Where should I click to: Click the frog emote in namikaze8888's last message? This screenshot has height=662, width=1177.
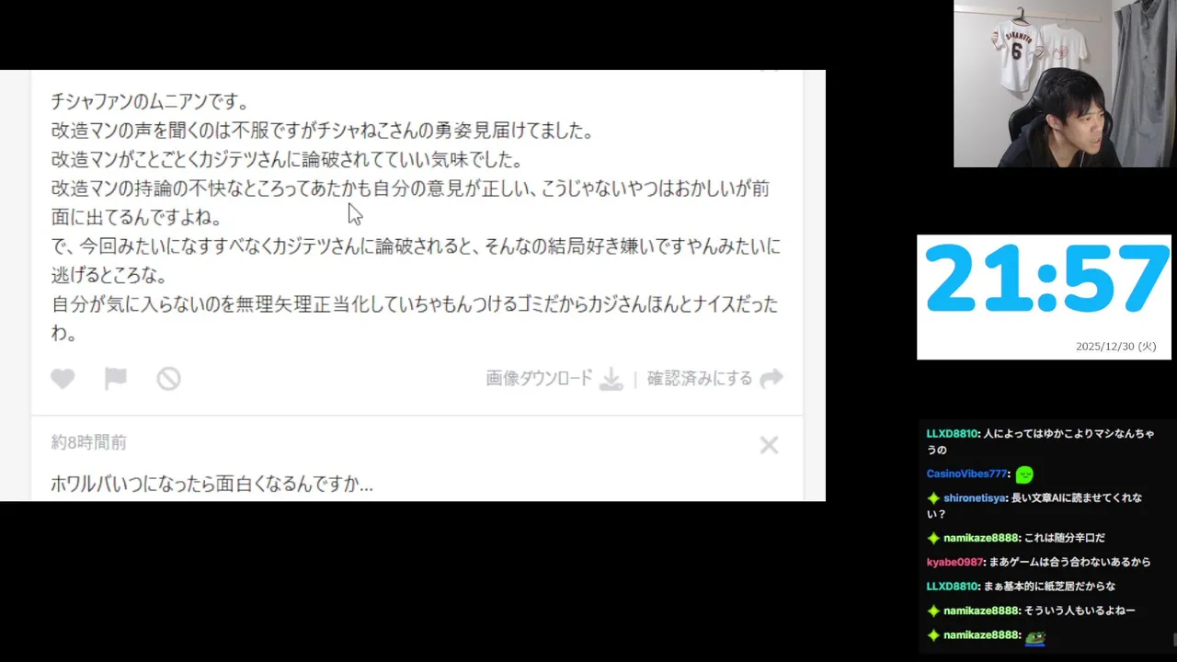[1035, 636]
